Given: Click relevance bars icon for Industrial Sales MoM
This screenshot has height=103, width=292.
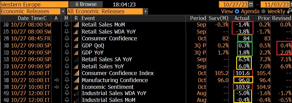Looking at the screenshot, I should pyautogui.click(x=76, y=100).
